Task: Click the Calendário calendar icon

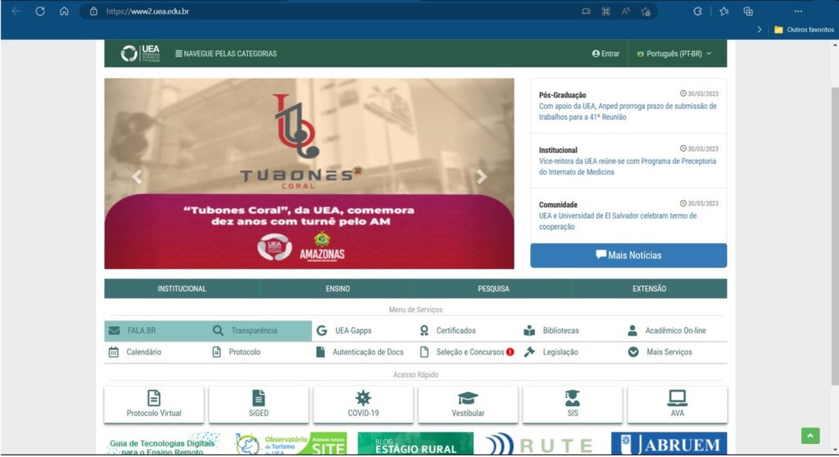Action: 113,352
